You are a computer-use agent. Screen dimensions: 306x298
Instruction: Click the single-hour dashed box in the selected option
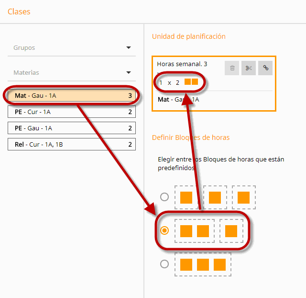(x=231, y=231)
